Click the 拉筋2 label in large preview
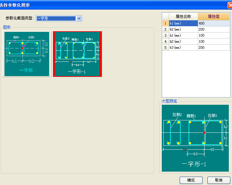Viewport: 232px width, 185px height. pyautogui.click(x=177, y=115)
